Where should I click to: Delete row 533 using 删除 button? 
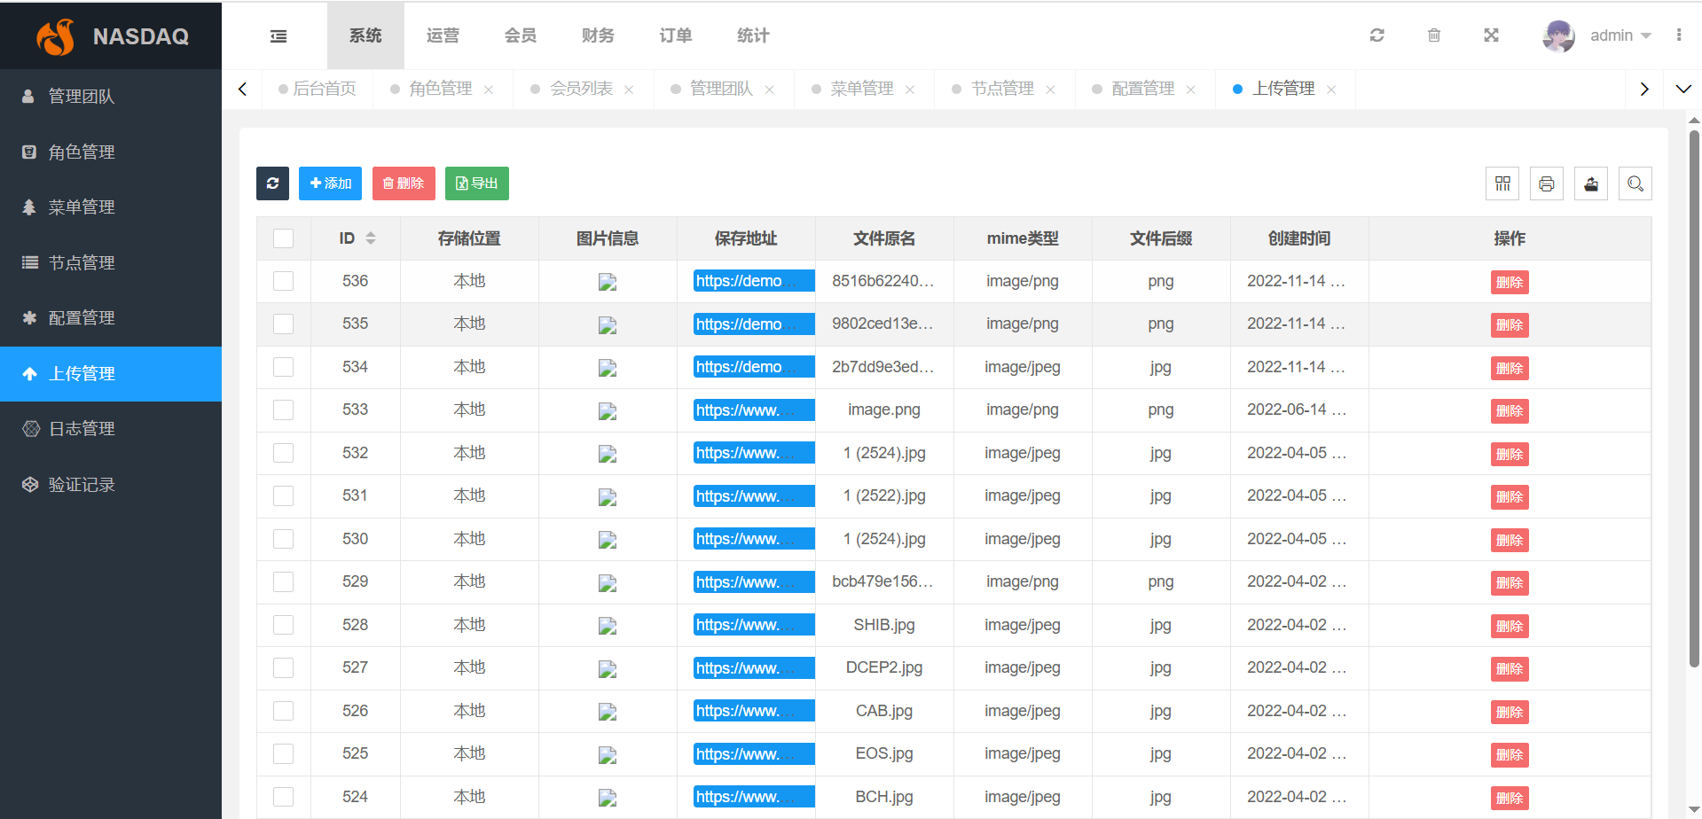[1509, 411]
